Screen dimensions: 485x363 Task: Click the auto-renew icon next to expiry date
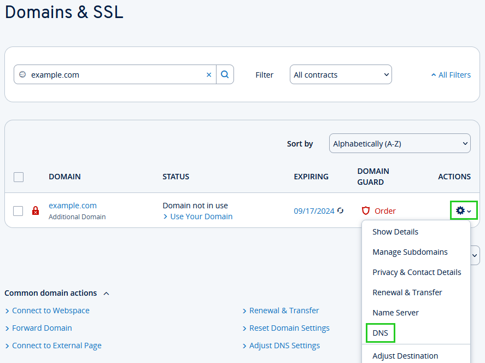click(x=341, y=210)
